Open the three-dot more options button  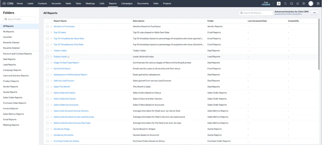tap(314, 13)
